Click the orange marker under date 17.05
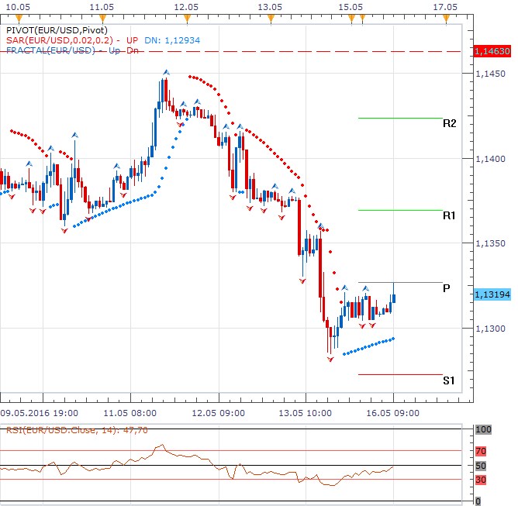This screenshot has height=506, width=518. point(446,18)
